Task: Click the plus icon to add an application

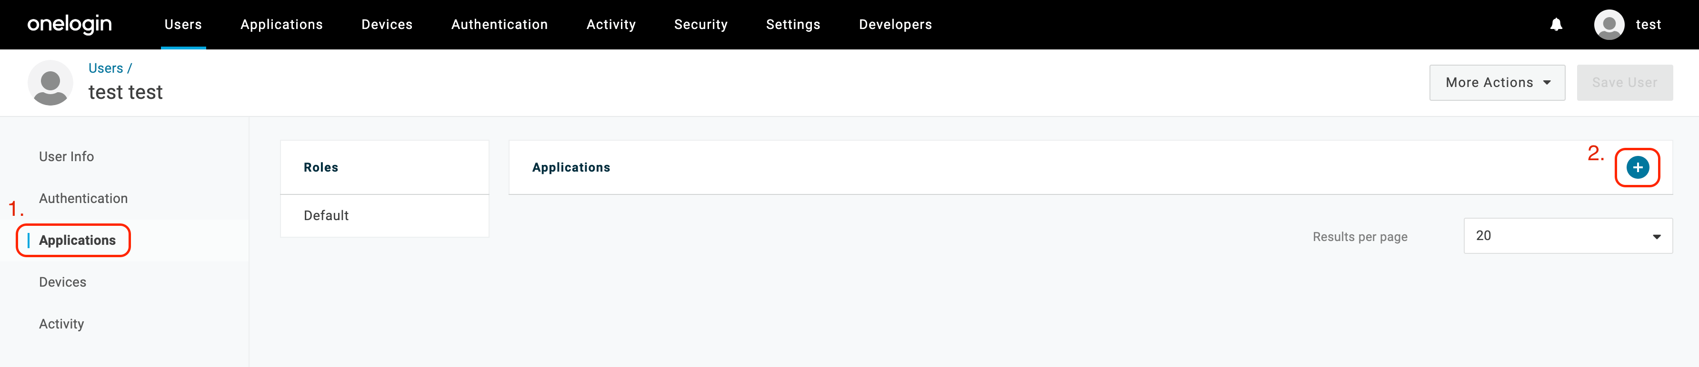Action: pos(1638,167)
